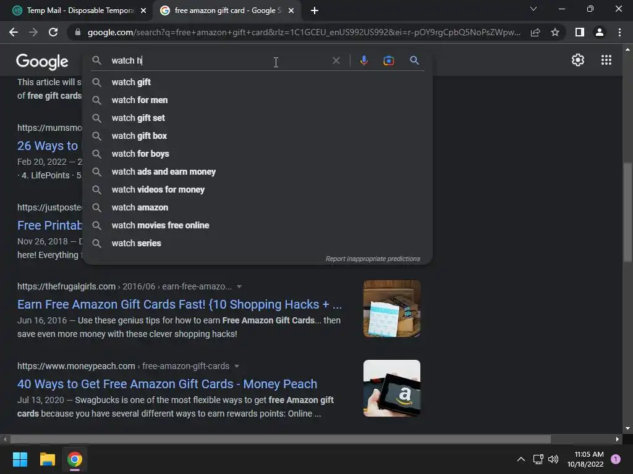
Task: Open the tab search chevron
Action: 533,9
